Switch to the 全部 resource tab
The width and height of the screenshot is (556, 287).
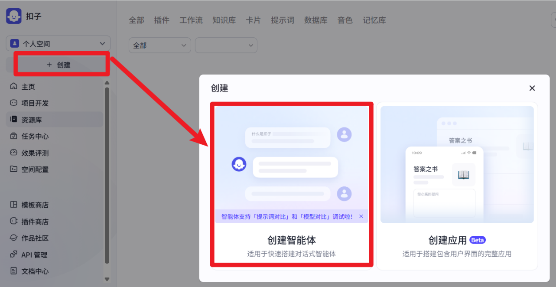(137, 20)
